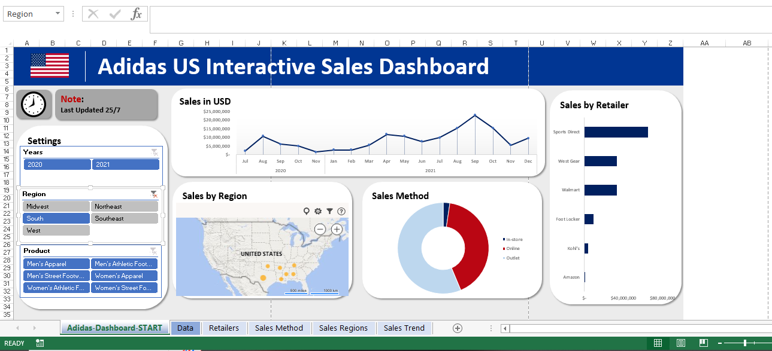The width and height of the screenshot is (772, 351).
Task: Toggle Men's Street Footwear slicer item
Action: point(56,276)
